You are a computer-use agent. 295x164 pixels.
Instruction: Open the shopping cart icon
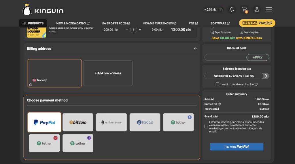click(x=245, y=9)
